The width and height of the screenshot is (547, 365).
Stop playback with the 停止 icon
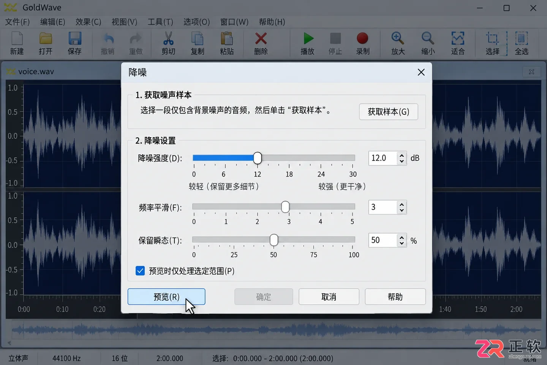[335, 38]
